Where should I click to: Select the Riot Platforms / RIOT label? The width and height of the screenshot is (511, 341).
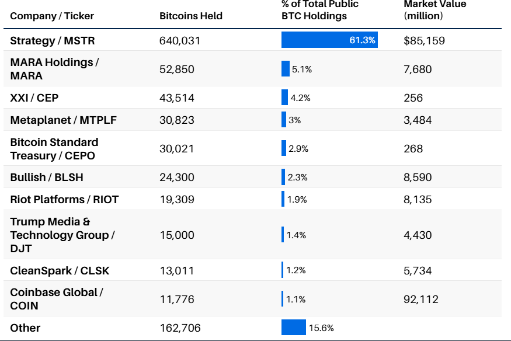point(64,200)
